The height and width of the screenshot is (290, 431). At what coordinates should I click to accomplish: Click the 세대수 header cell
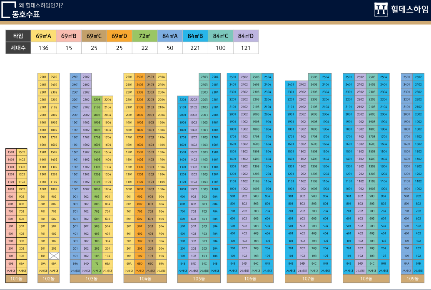click(x=18, y=48)
